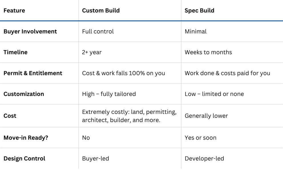Select the Customization row label

coord(24,94)
